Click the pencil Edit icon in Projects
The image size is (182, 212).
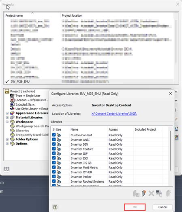176,119
